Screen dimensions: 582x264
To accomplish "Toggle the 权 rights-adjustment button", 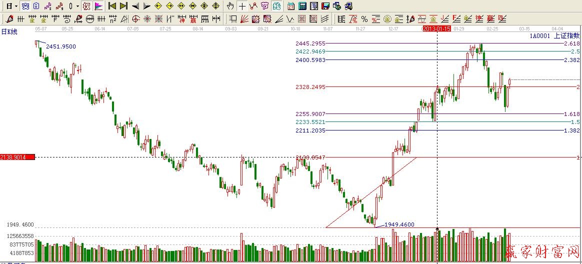I will tap(86, 6).
